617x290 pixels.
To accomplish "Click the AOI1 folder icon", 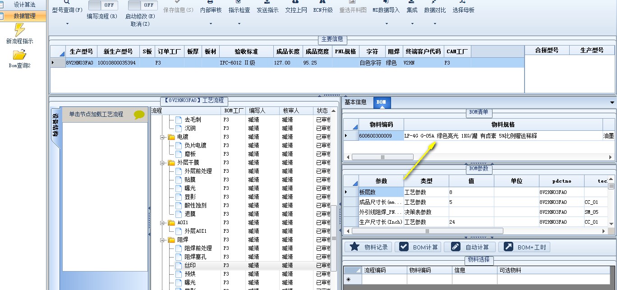I will (x=171, y=222).
